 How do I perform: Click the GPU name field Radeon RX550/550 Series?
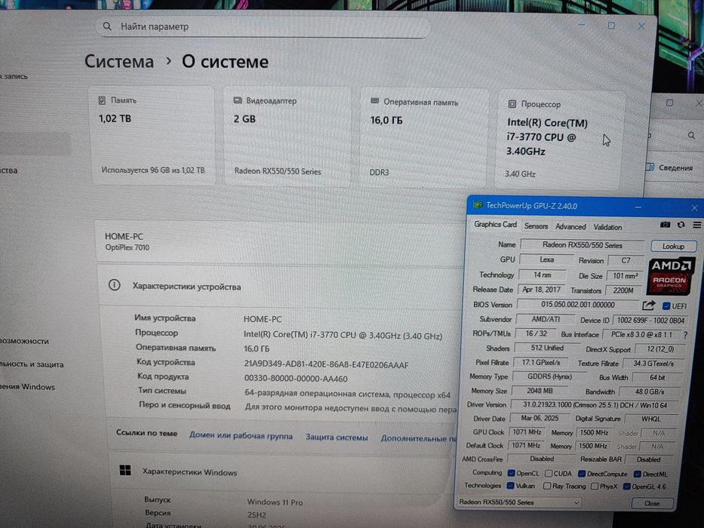[x=582, y=244]
